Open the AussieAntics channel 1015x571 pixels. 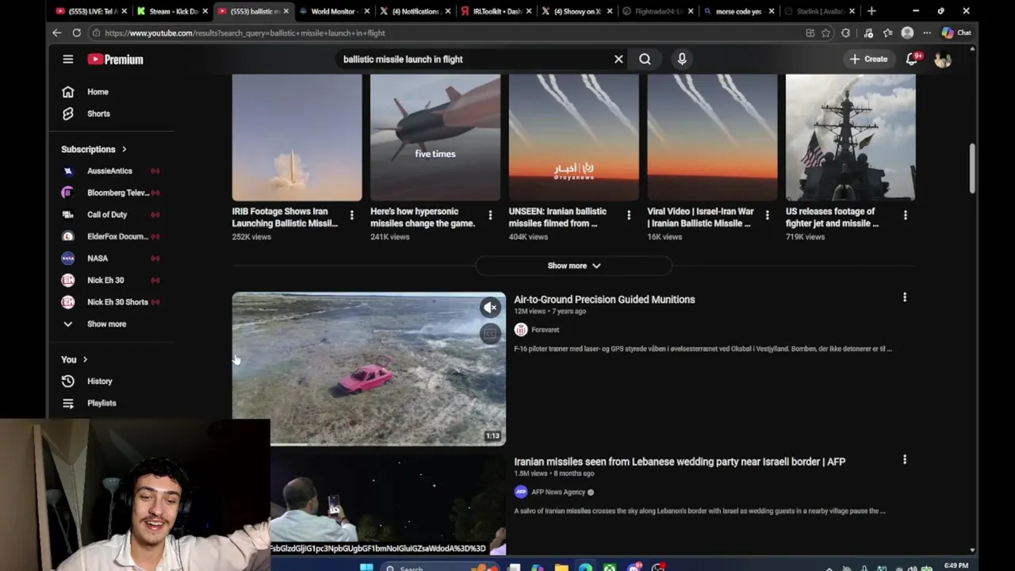pyautogui.click(x=111, y=171)
